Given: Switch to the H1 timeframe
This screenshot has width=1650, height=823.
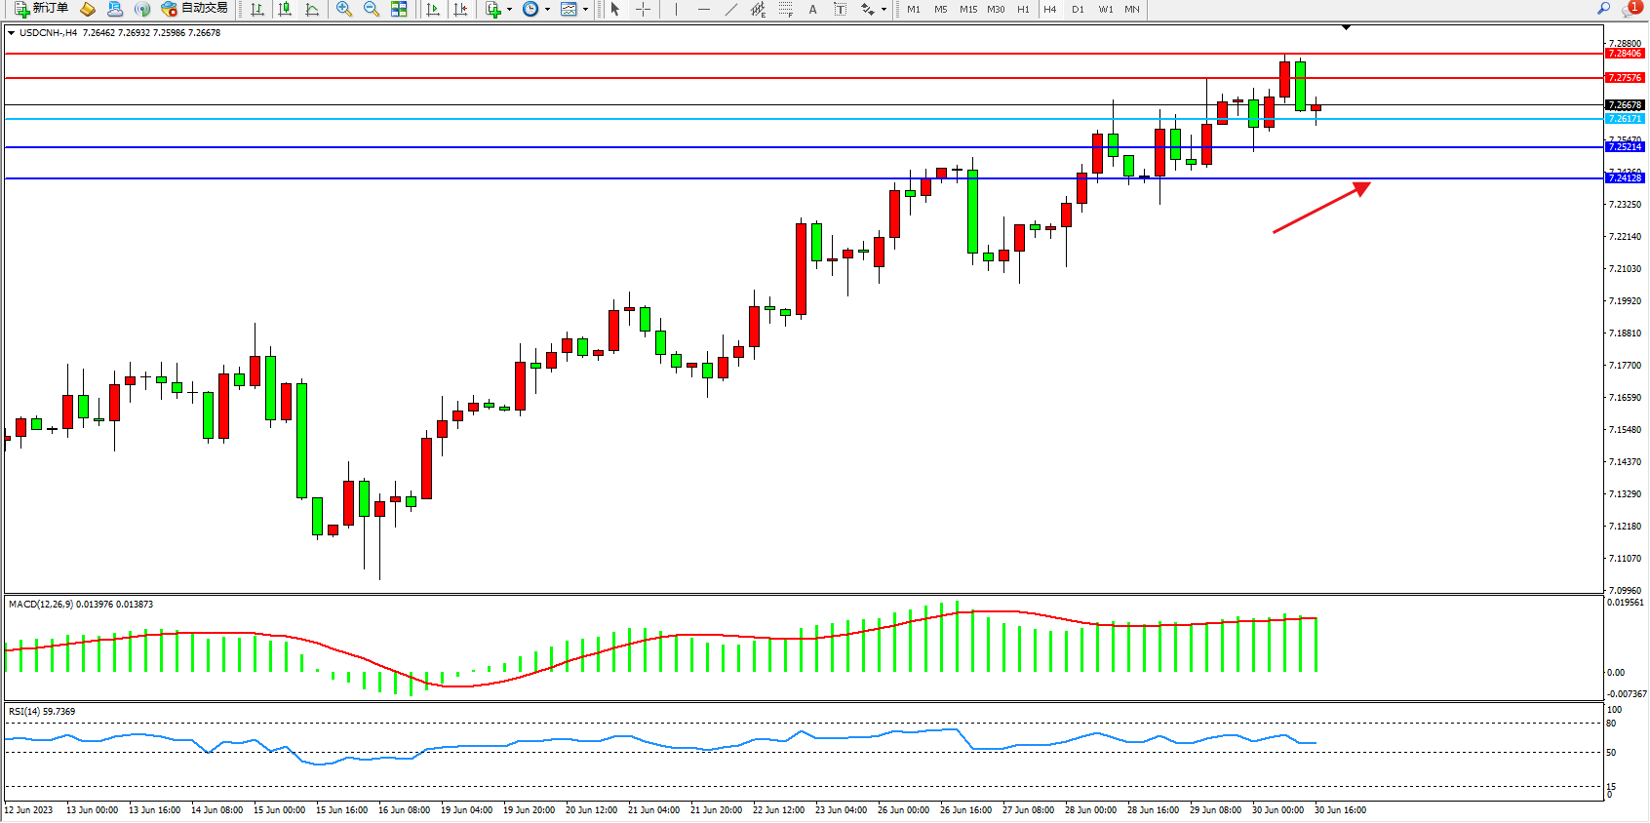Looking at the screenshot, I should (1023, 9).
